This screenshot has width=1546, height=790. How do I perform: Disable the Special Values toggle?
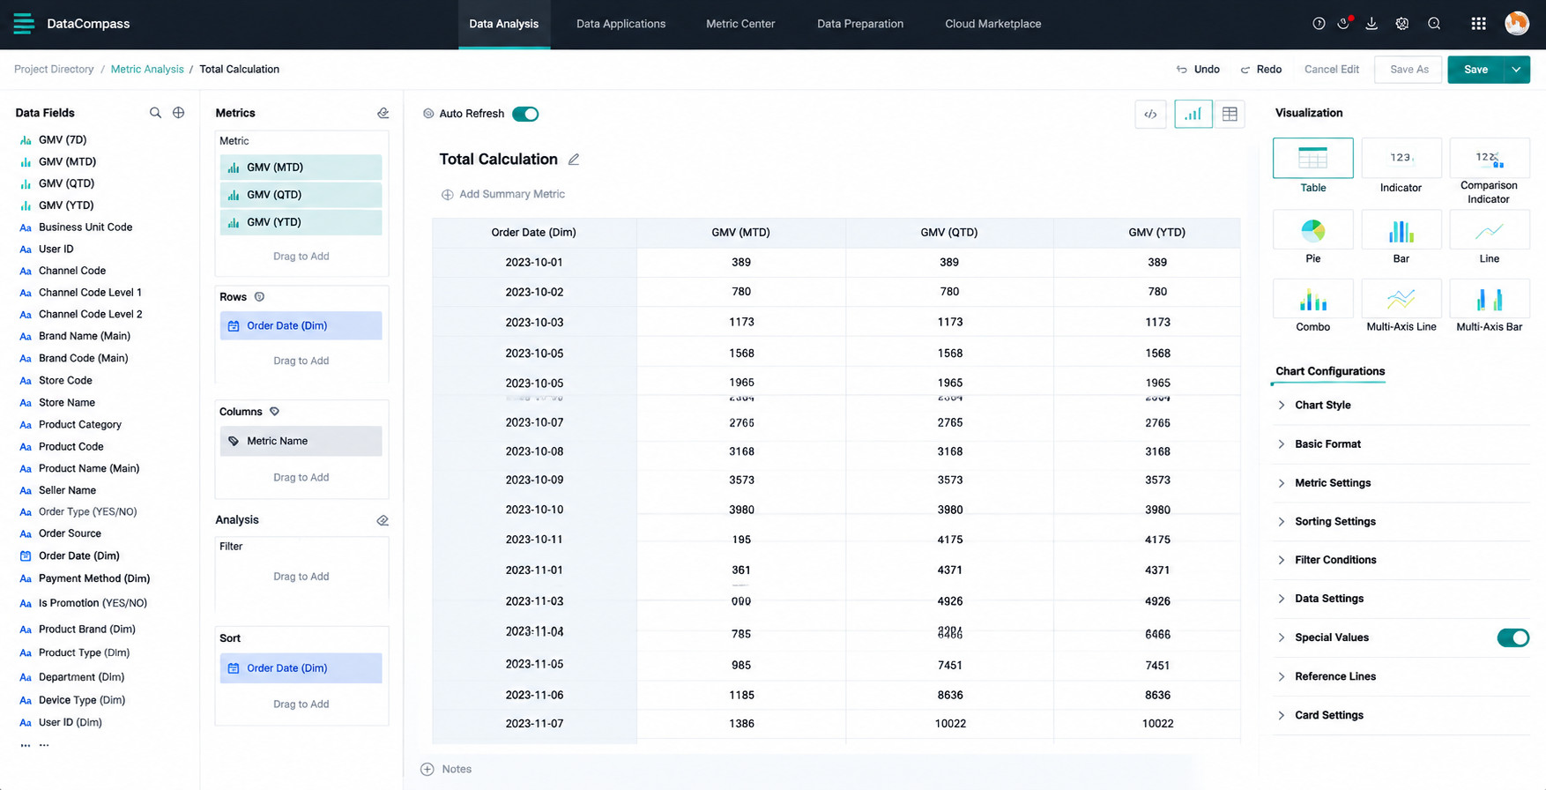(1513, 637)
